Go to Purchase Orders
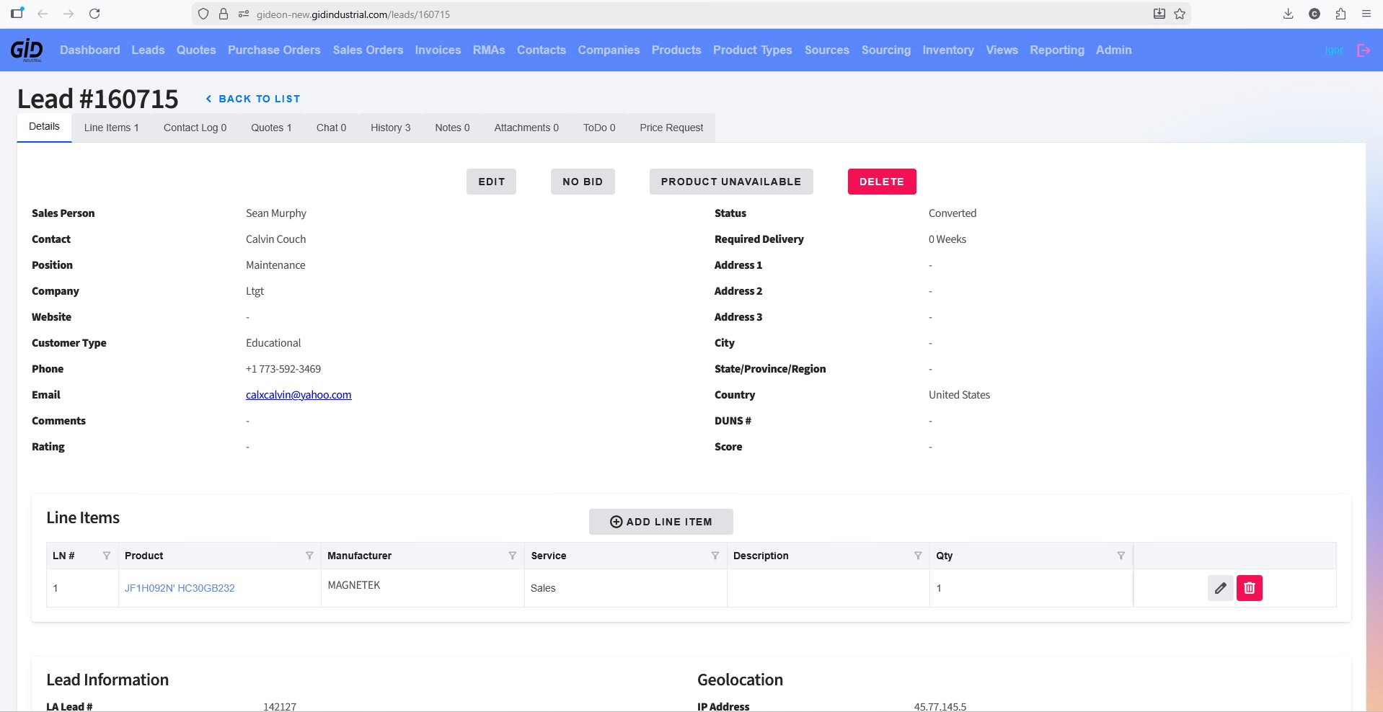Viewport: 1383px width, 712px height. 274,50
